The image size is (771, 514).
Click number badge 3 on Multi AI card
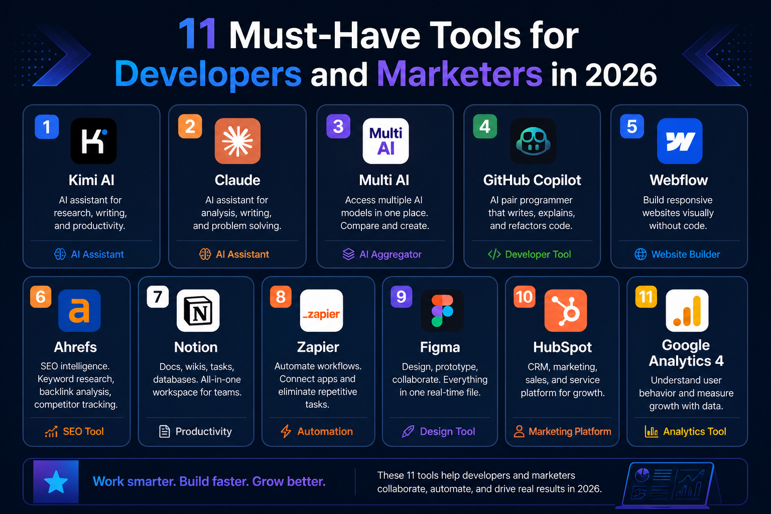click(x=338, y=126)
